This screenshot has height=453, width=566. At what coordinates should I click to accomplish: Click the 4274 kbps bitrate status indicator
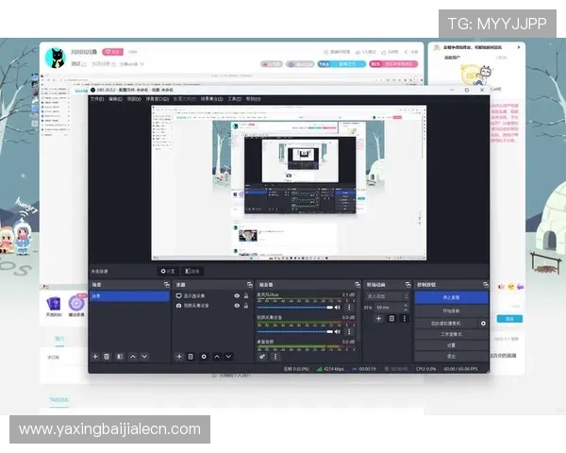[x=330, y=369]
